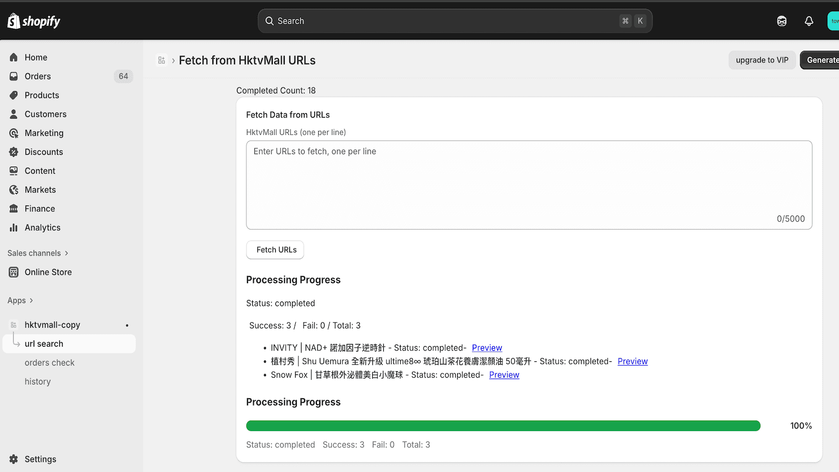Click the Fetch URLs button
This screenshot has height=472, width=839.
click(275, 250)
